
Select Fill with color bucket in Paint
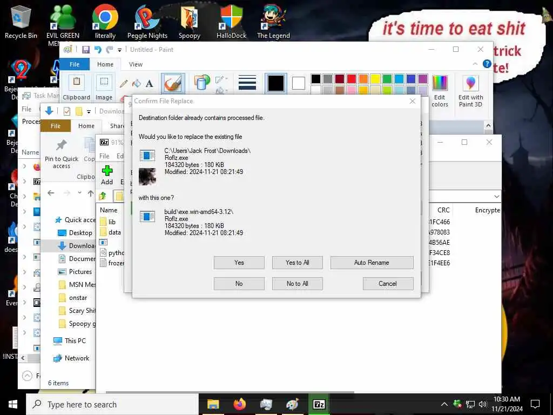click(x=137, y=83)
